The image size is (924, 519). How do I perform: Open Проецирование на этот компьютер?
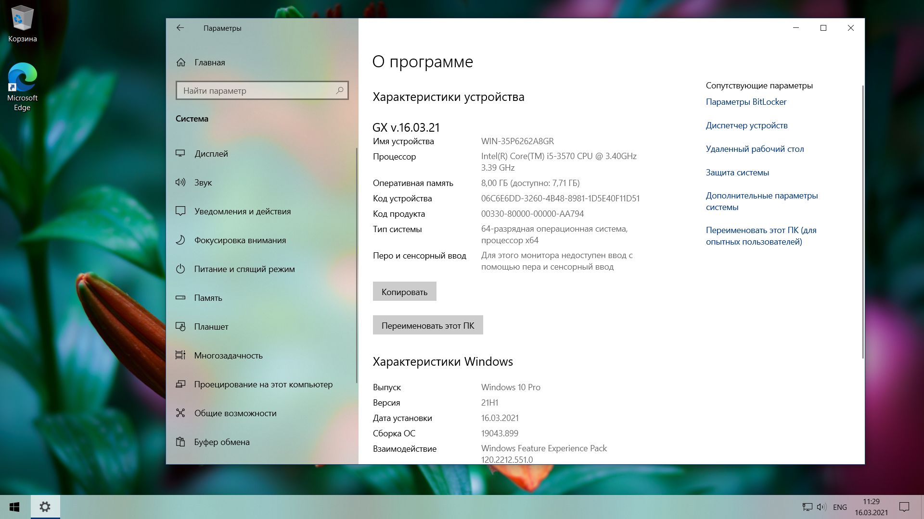point(263,384)
